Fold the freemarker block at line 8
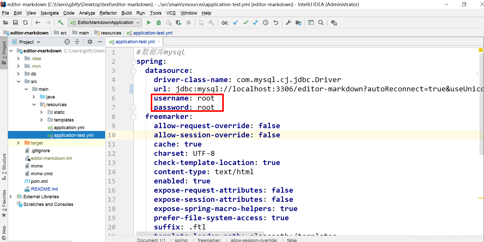 coord(133,117)
